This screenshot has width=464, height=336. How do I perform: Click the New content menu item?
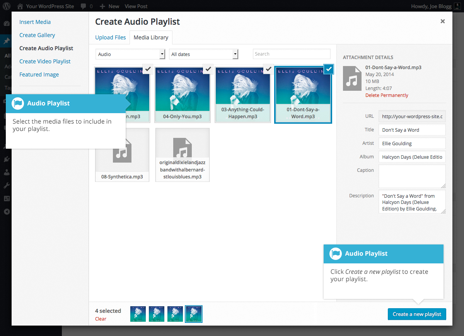(109, 6)
